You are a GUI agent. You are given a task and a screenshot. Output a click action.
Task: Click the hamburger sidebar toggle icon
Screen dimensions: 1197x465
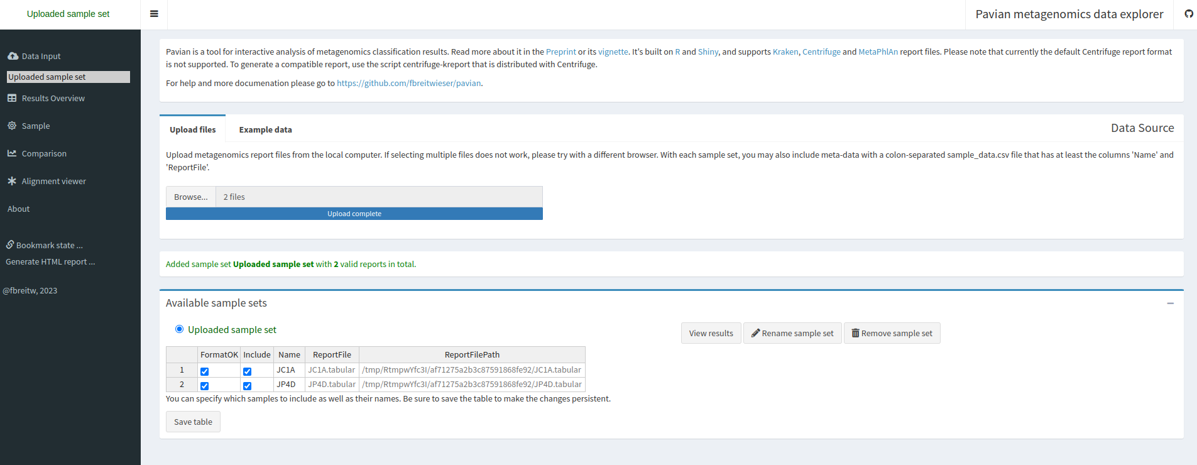[x=154, y=14]
